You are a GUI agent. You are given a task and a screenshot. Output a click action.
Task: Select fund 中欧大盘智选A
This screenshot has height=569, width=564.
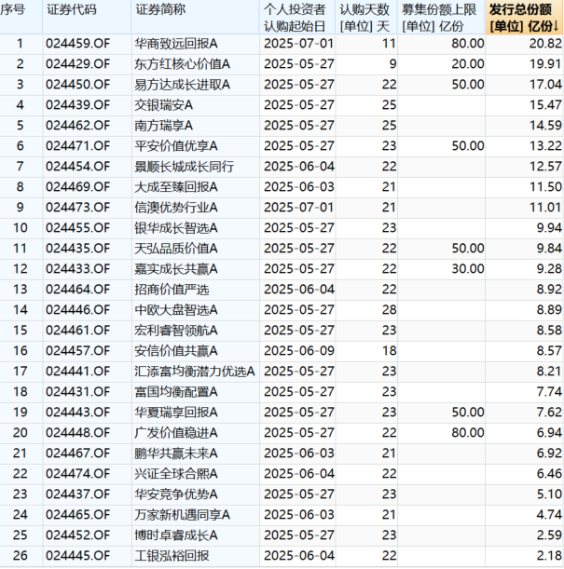(176, 310)
